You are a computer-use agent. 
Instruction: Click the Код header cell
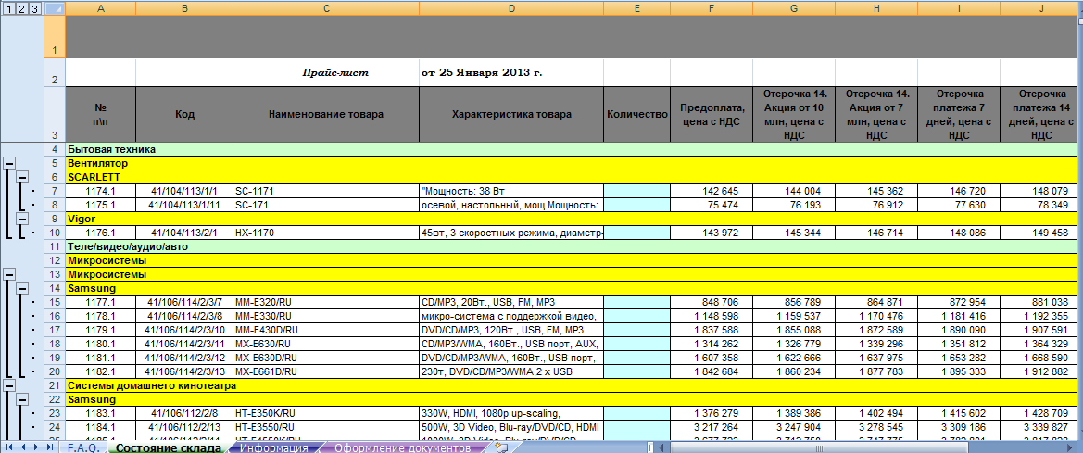(x=184, y=115)
